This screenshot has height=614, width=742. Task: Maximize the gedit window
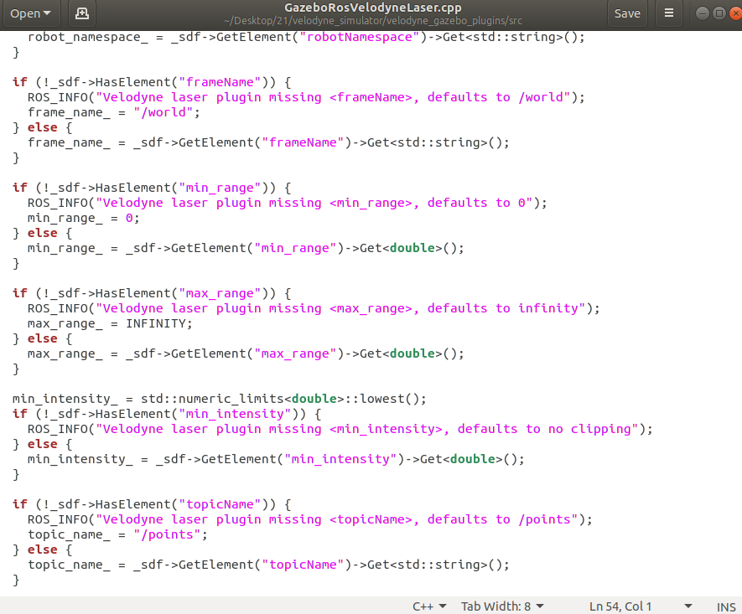click(719, 13)
